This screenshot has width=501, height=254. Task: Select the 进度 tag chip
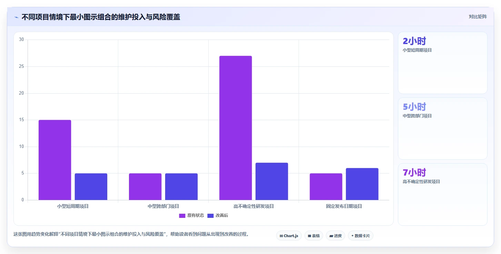335,236
